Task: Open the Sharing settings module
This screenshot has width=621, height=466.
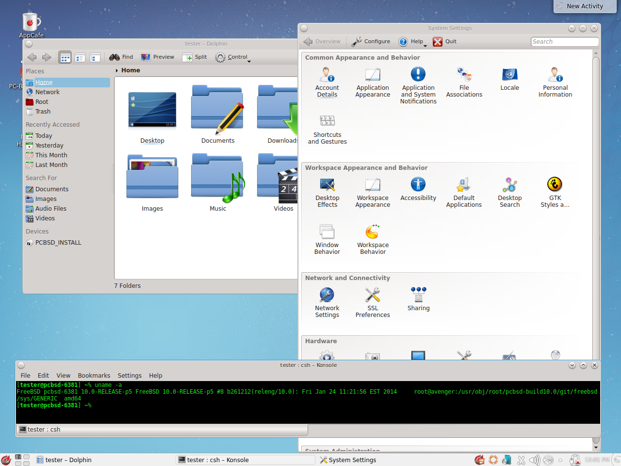Action: tap(419, 300)
